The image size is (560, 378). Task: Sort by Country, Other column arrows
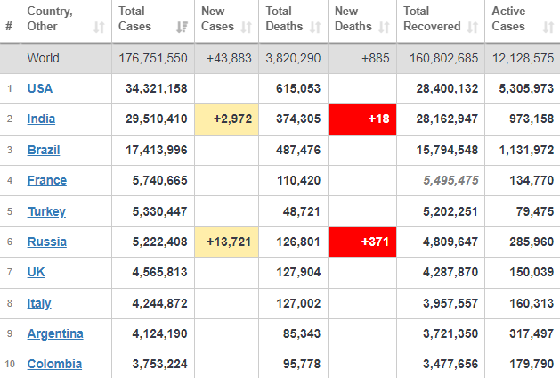pyautogui.click(x=99, y=27)
